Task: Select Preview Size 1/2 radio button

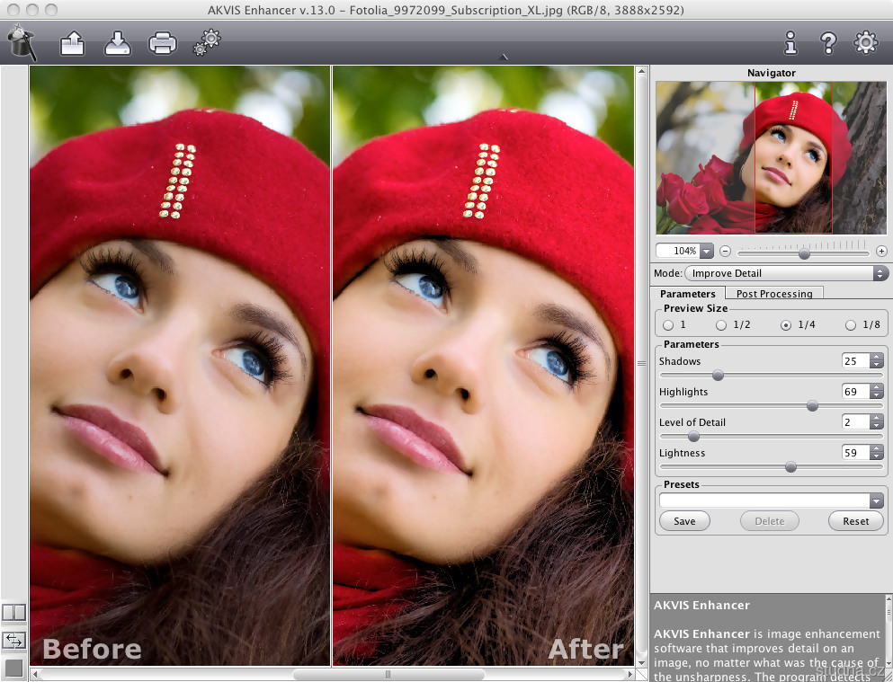Action: (x=721, y=325)
